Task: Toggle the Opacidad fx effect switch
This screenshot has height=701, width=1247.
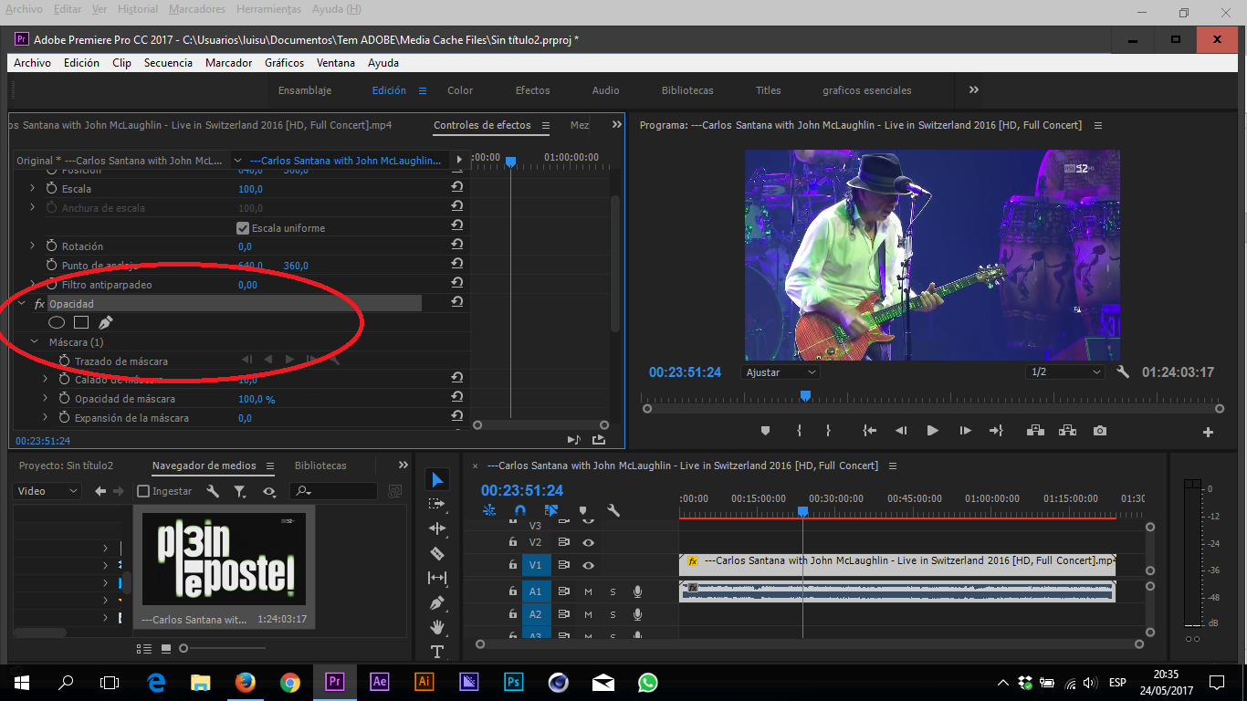Action: (x=39, y=304)
